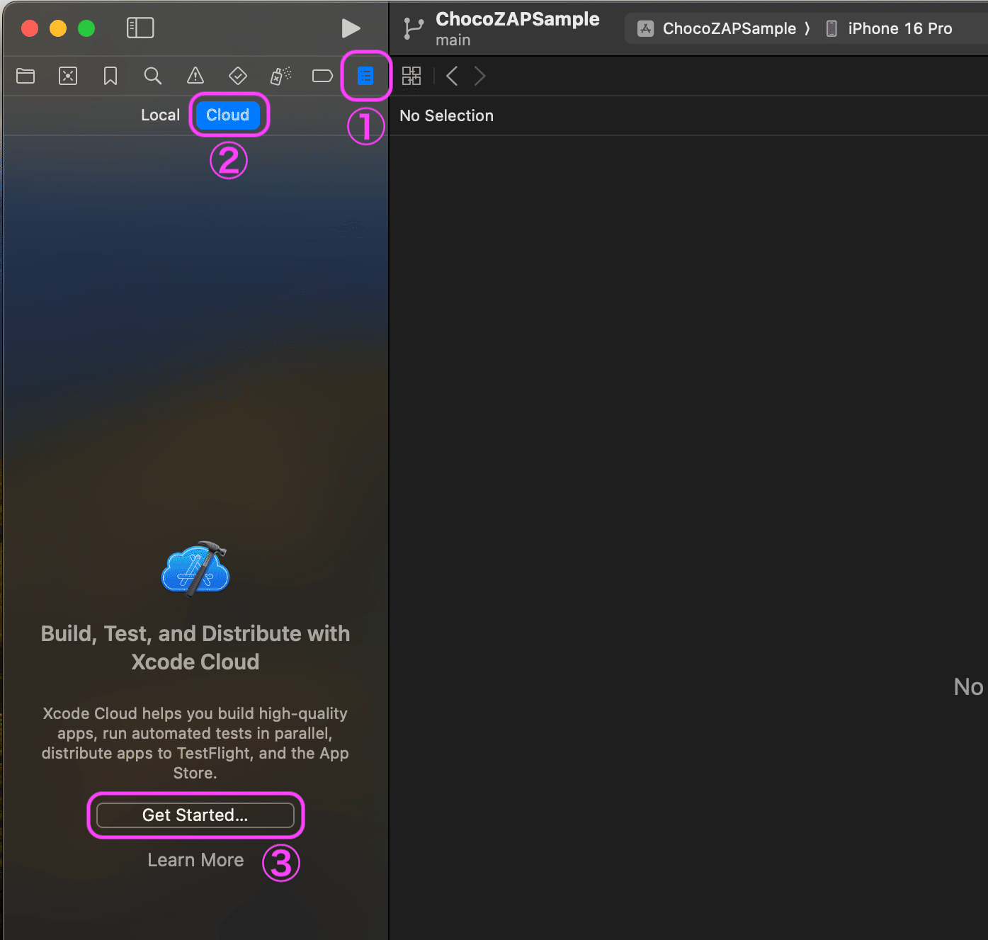Open the Source Control navigator
988x940 pixels.
tap(68, 76)
